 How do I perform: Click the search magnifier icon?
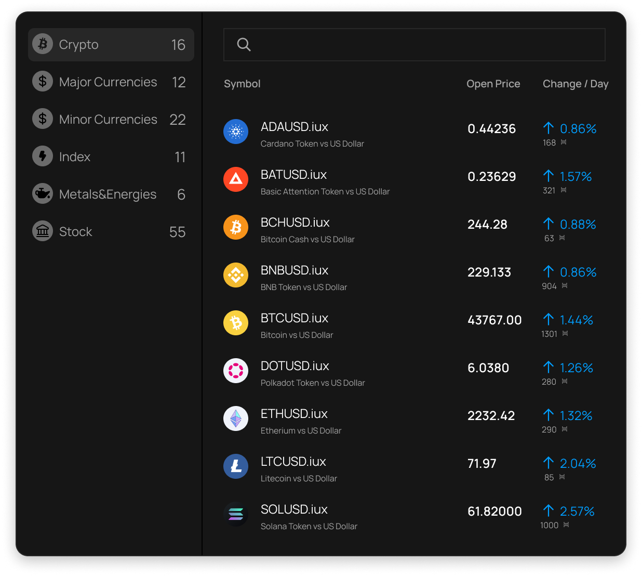pos(244,45)
